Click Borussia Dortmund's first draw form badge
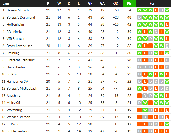 (139, 17)
